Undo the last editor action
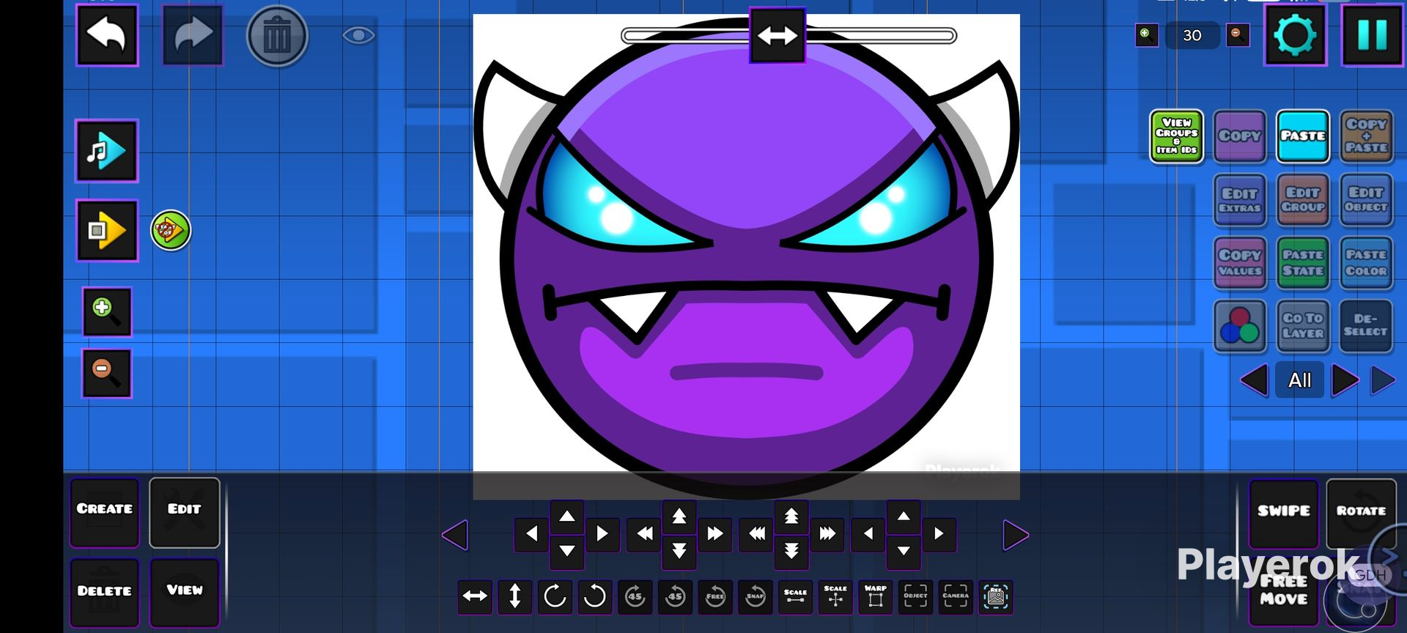Screen dimensions: 1407x633 pyautogui.click(x=107, y=35)
